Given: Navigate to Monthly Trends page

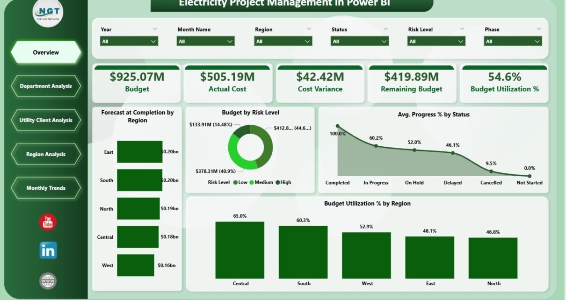Looking at the screenshot, I should [x=46, y=188].
